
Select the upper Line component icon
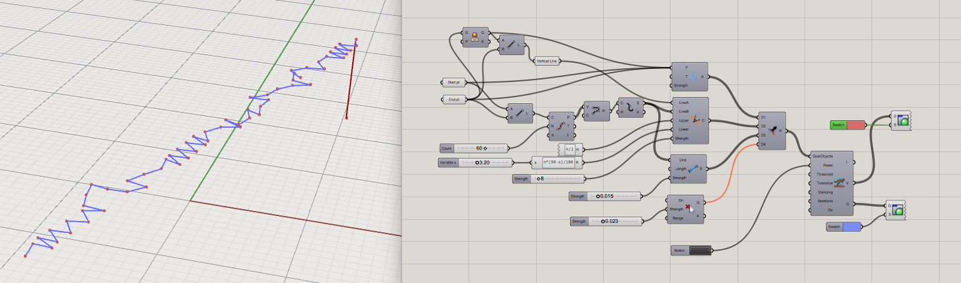(x=512, y=45)
